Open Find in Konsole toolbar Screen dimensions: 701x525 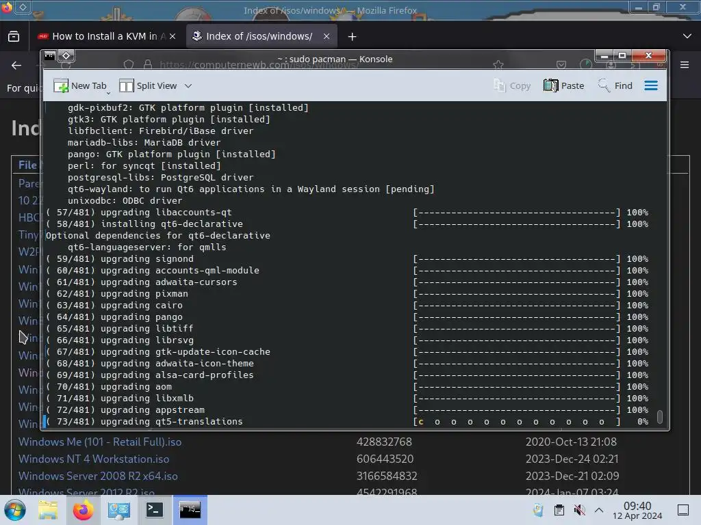pos(615,85)
